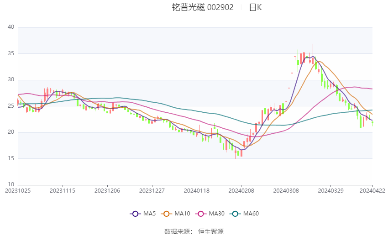Image resolution: width=388 pixels, height=236 pixels.
Task: Toggle the MA5 legend circle icon
Action: coord(135,214)
